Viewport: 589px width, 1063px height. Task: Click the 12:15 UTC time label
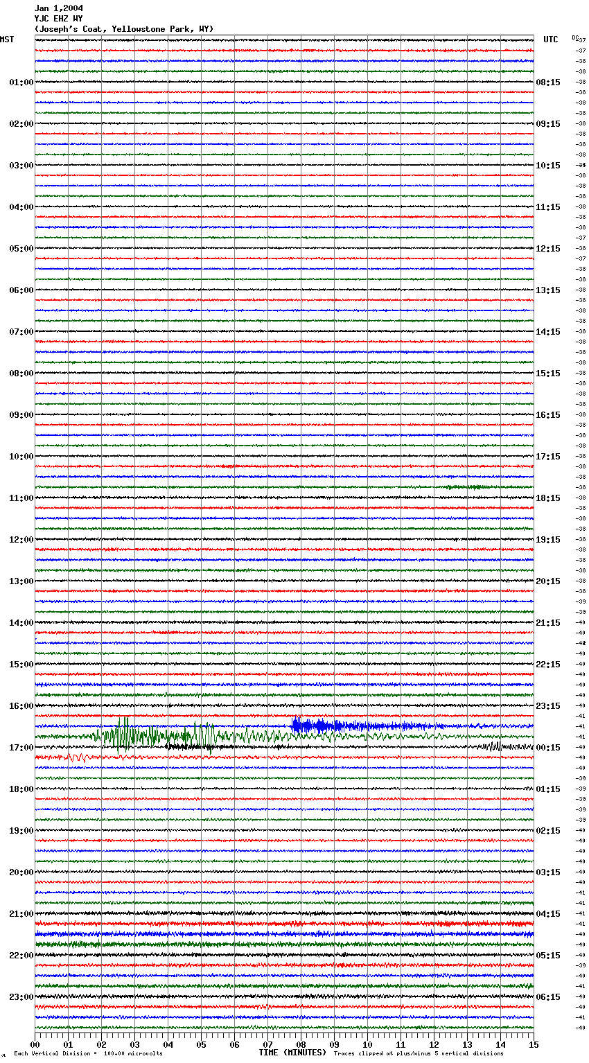[548, 249]
